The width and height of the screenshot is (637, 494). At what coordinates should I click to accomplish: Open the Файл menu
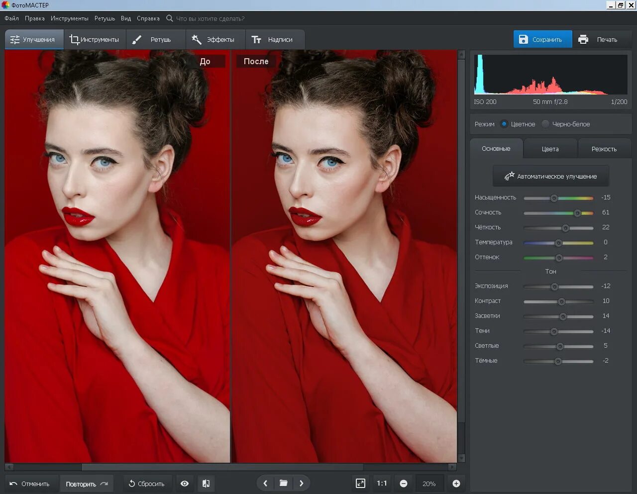click(11, 18)
